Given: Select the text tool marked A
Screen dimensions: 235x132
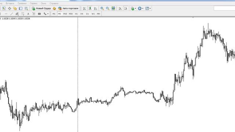Looking at the screenshot, I should 28,14.
